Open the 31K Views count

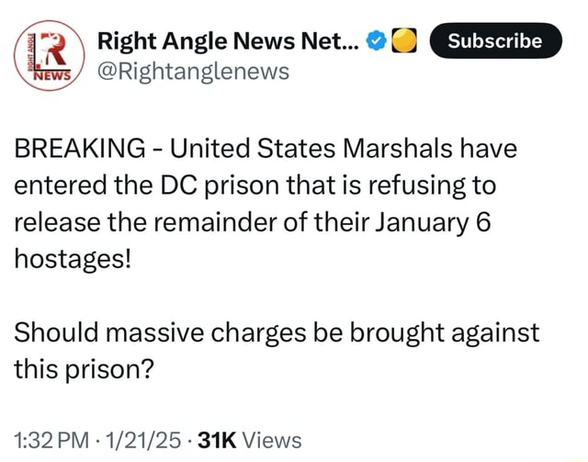(248, 441)
